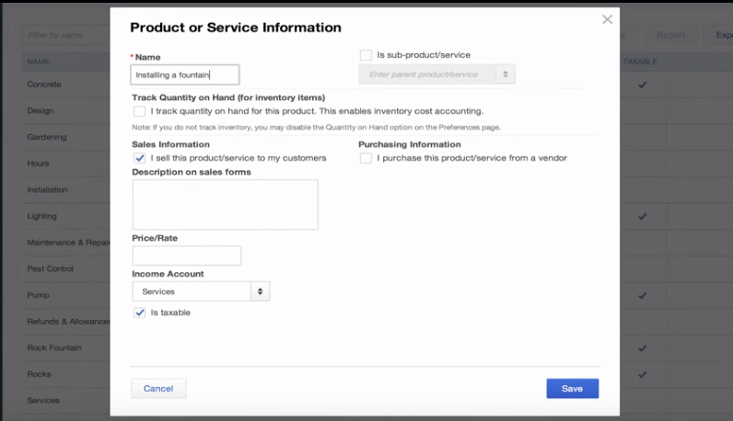Screen dimensions: 733x421
Task: Click the taxable checkmark in Rock Fountain row
Action: click(x=643, y=348)
